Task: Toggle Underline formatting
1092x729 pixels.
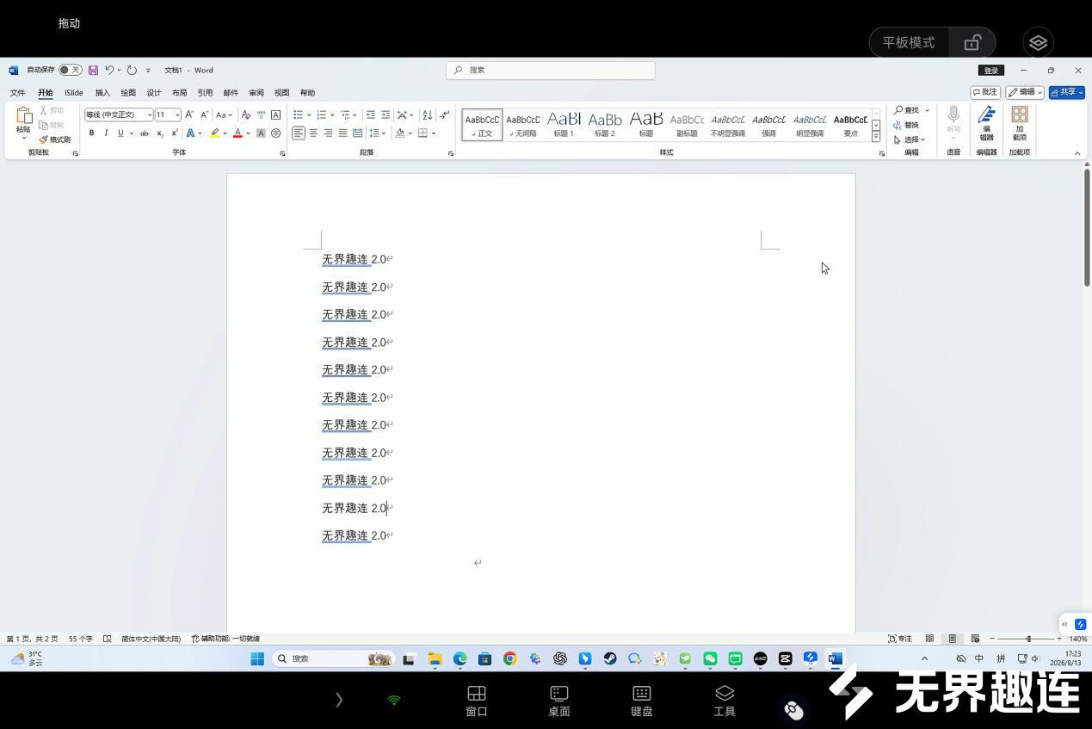Action: coord(120,133)
